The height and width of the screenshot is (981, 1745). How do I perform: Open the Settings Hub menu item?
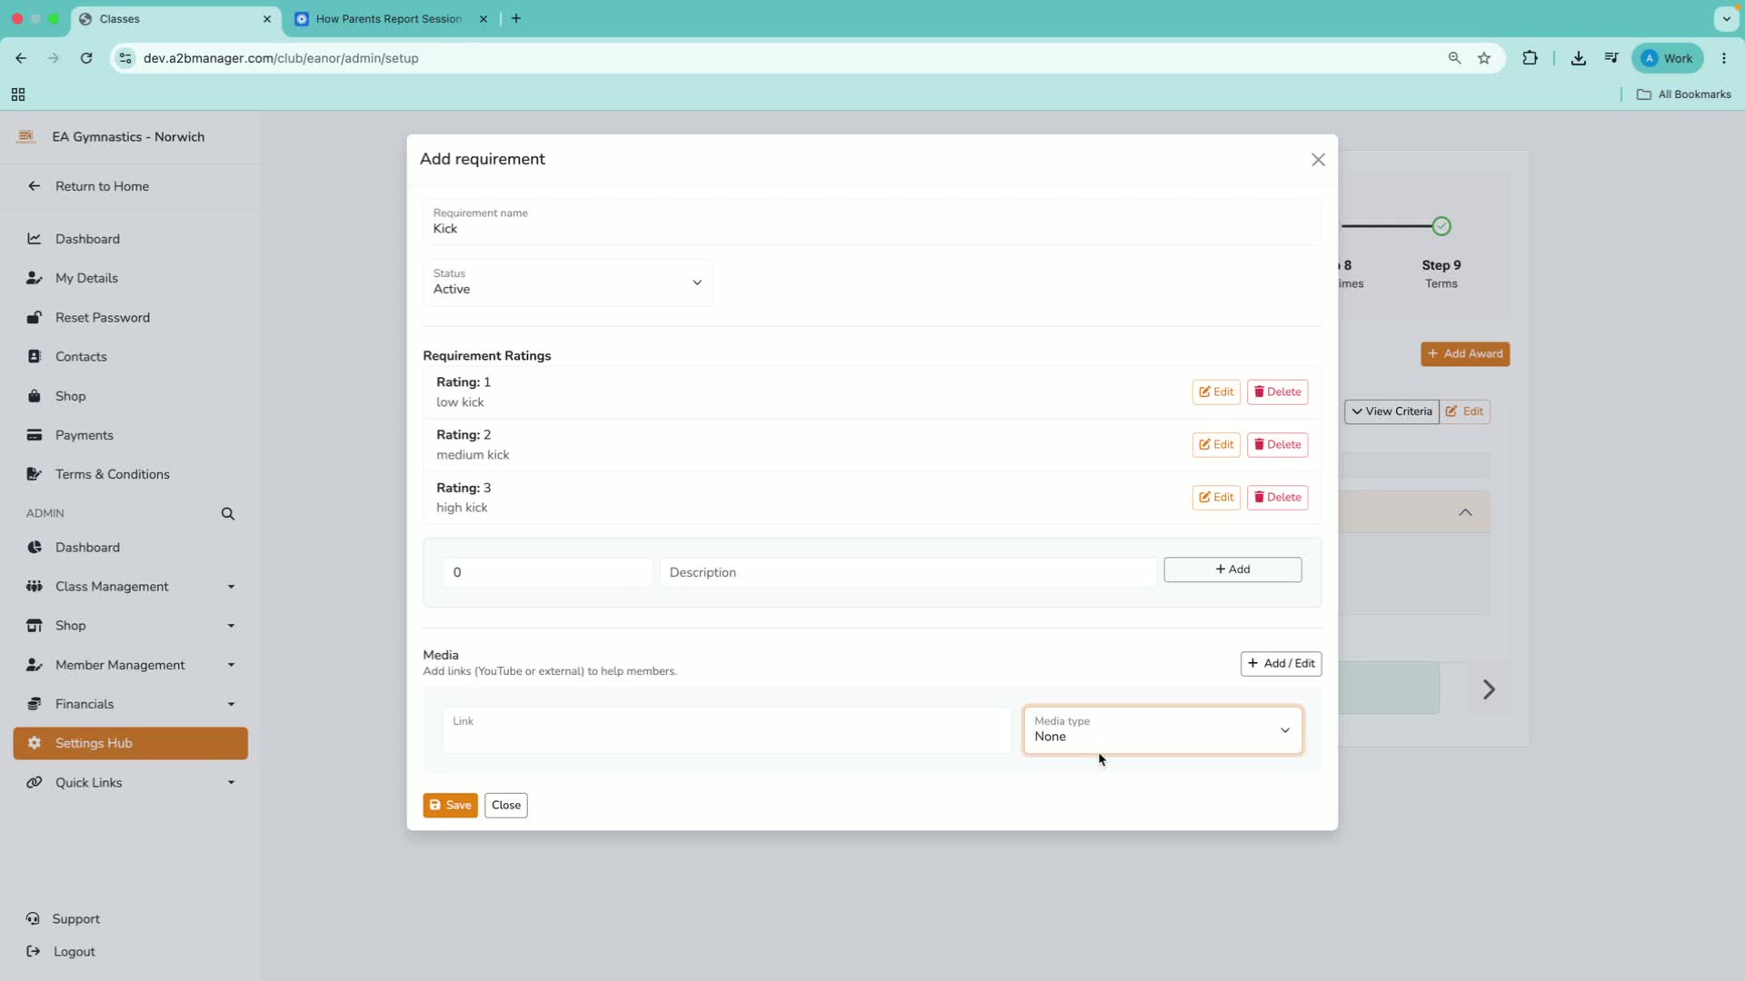(x=131, y=743)
